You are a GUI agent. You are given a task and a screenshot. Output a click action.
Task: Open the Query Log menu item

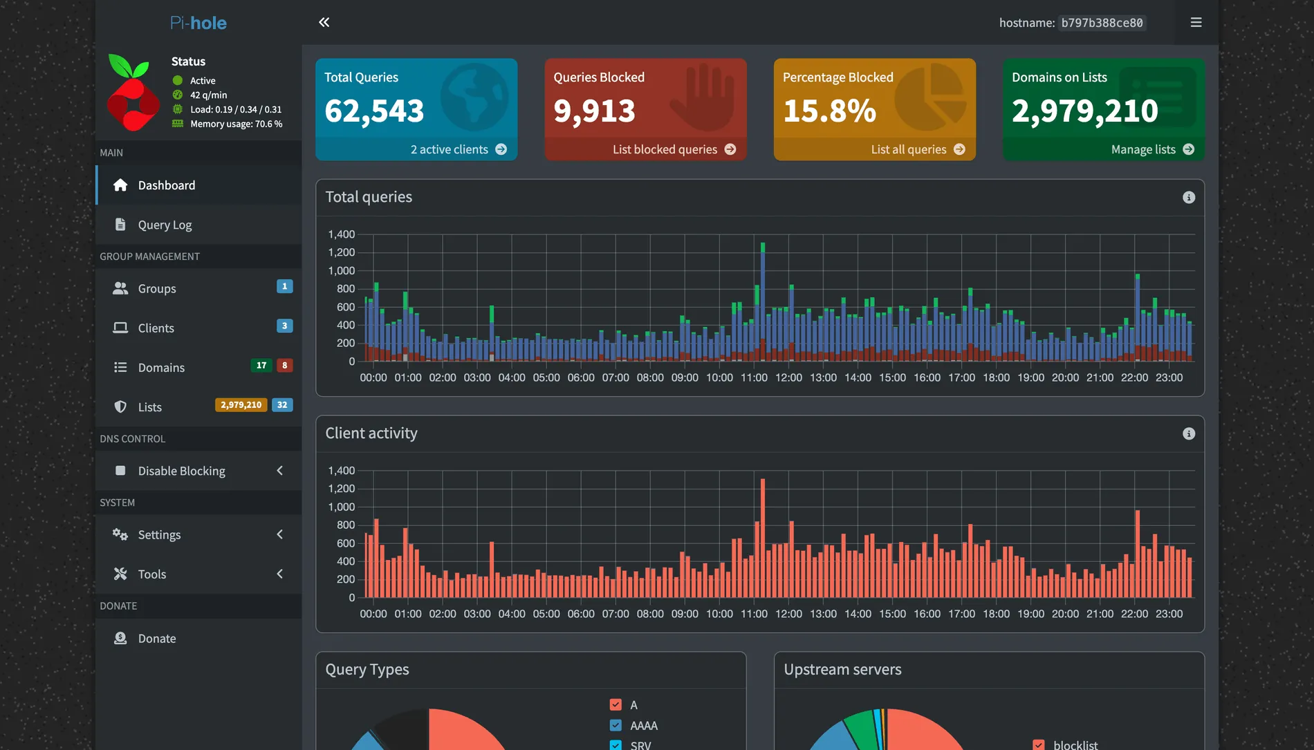click(199, 224)
